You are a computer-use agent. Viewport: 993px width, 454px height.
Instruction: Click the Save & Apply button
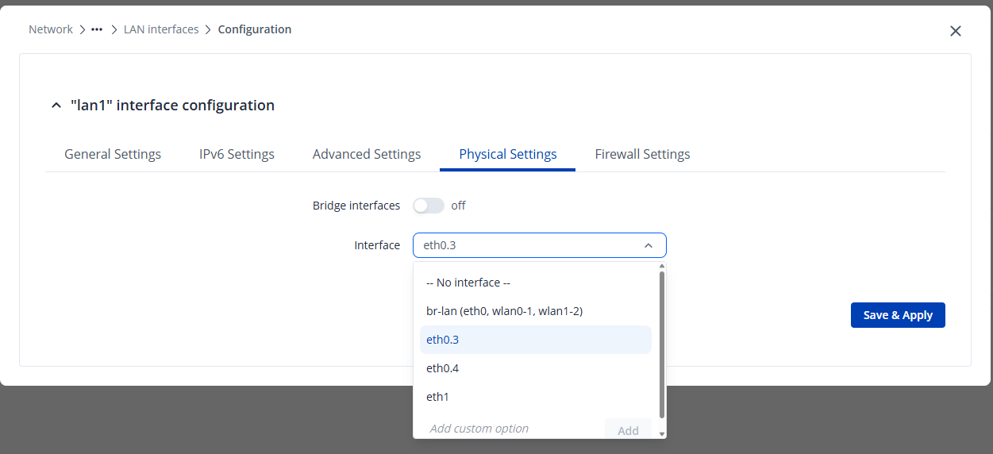coord(897,315)
